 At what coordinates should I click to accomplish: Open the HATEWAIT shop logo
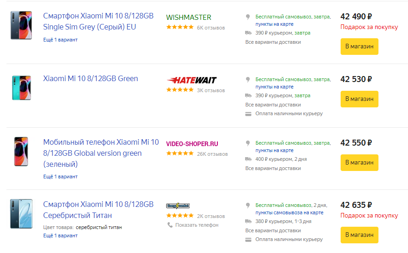coord(192,80)
